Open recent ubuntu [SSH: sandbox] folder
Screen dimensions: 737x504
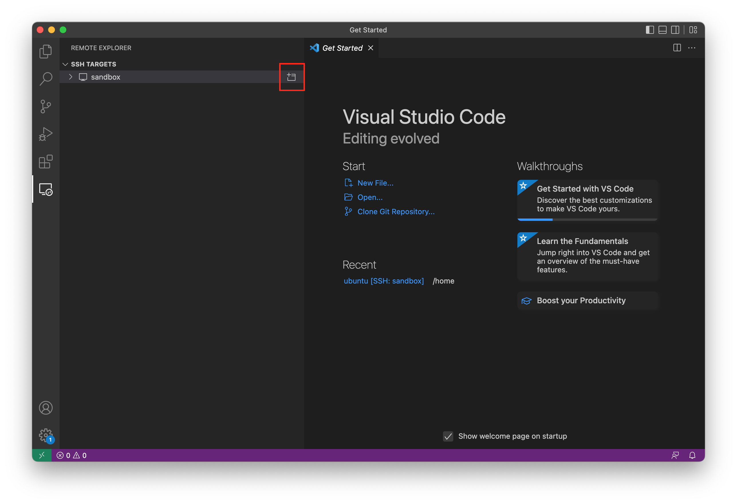click(383, 281)
